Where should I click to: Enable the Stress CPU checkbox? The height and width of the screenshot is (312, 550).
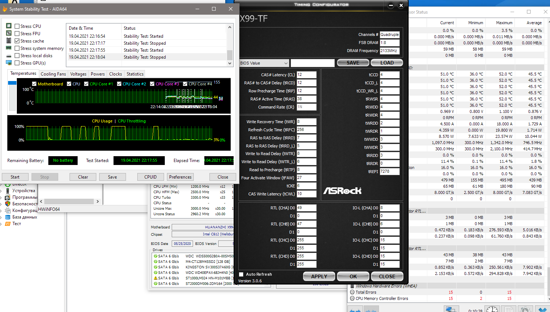coord(17,26)
